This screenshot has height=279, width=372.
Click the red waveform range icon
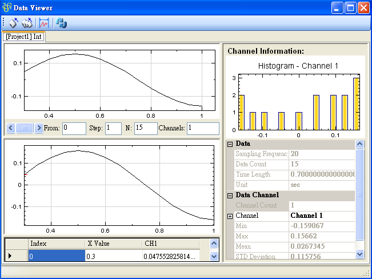44,23
